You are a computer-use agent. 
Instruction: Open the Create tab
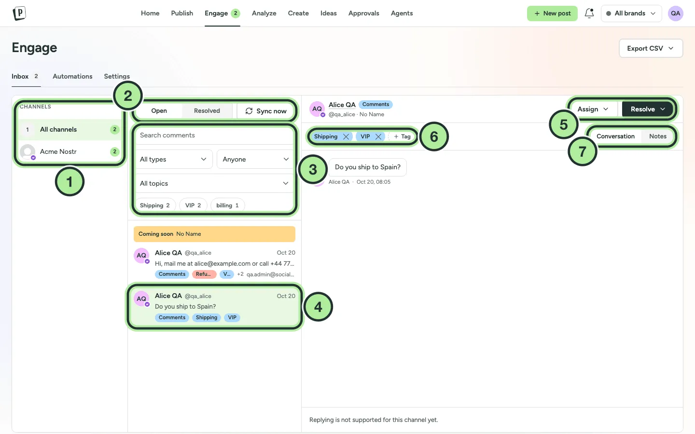coord(298,14)
